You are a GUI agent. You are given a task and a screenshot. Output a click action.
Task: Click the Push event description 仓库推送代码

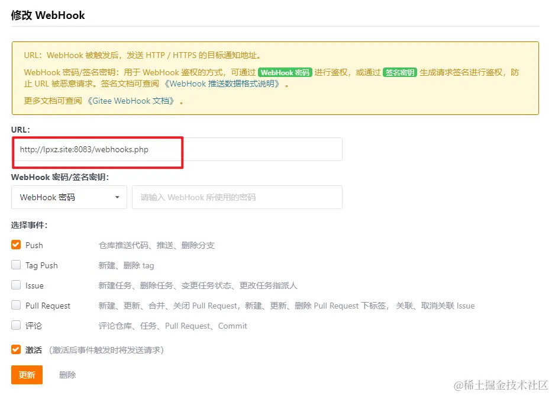[157, 245]
